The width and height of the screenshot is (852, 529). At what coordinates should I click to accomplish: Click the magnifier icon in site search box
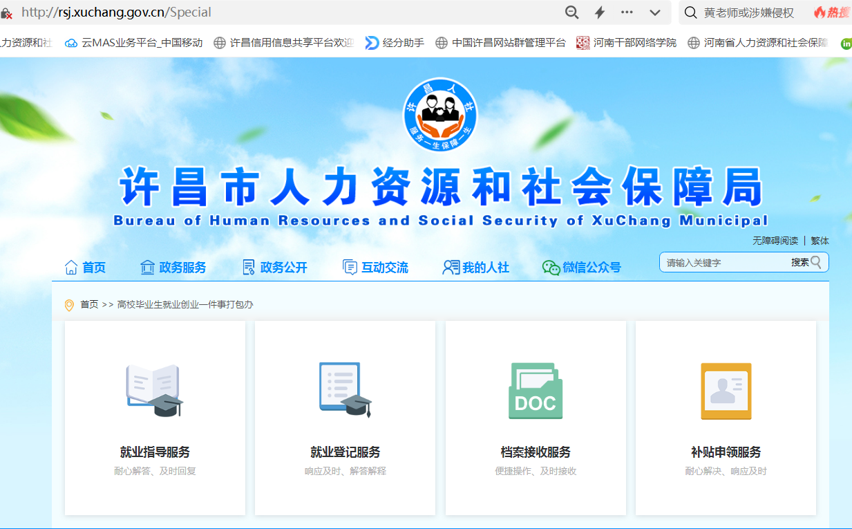pos(816,262)
